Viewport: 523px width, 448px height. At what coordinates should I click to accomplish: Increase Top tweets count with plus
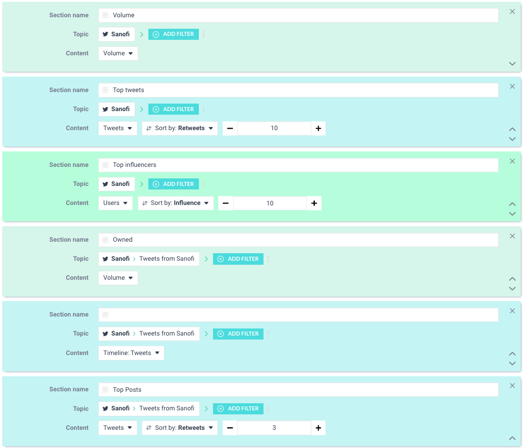click(318, 128)
